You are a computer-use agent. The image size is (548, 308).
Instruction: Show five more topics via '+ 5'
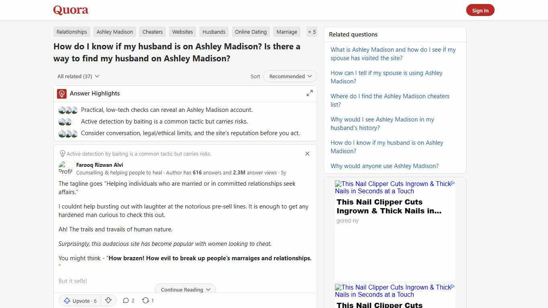pos(312,32)
